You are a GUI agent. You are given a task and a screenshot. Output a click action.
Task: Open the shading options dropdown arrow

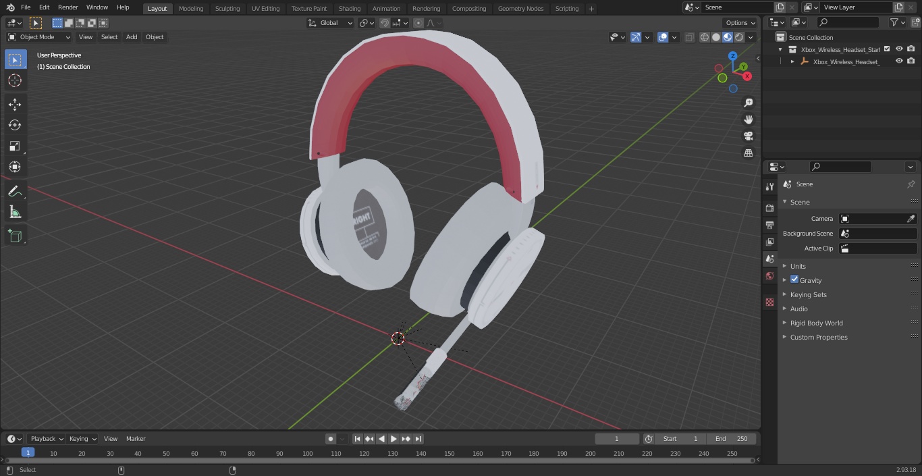[751, 37]
